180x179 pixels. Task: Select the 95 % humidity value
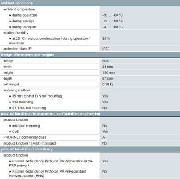[x=106, y=38]
